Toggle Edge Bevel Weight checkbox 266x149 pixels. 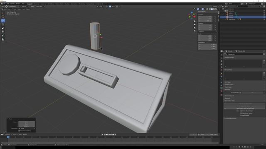241,113
